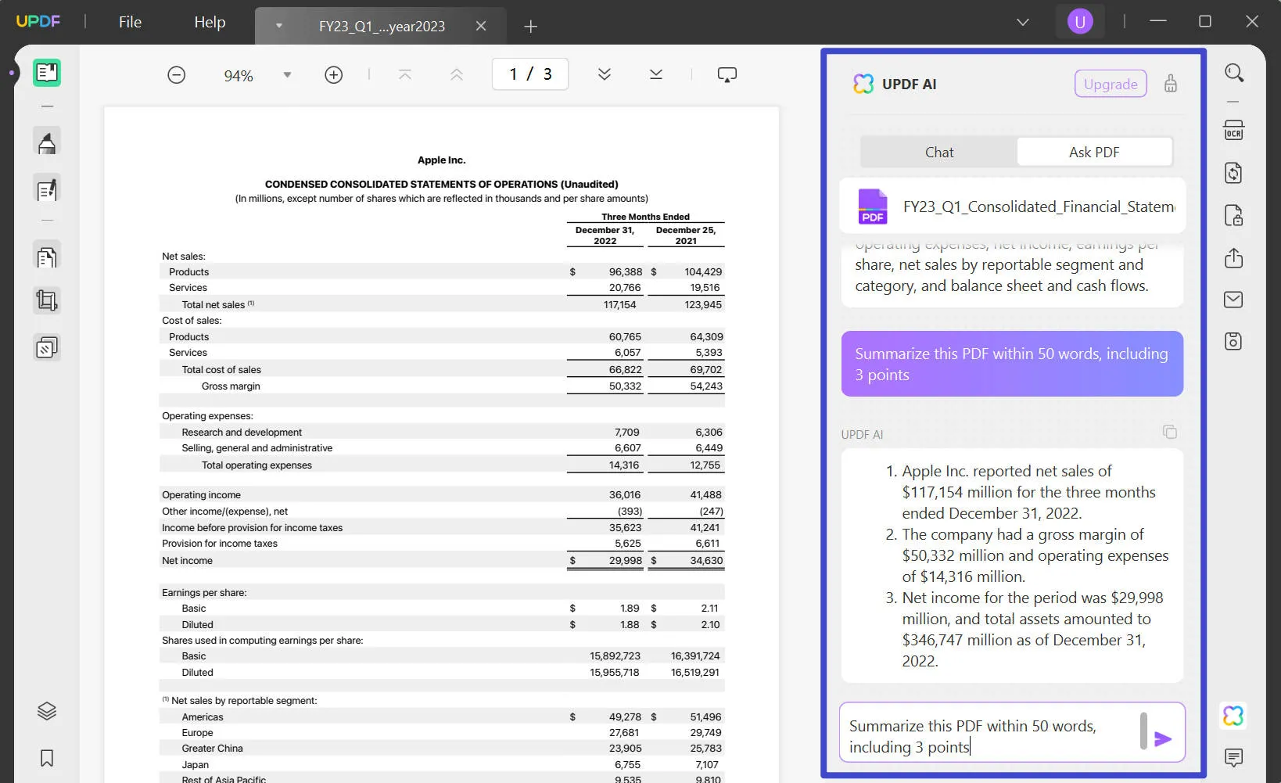Open the Edit PDF tool

[x=47, y=190]
